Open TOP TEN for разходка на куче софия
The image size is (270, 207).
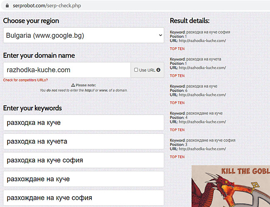[x=177, y=49]
